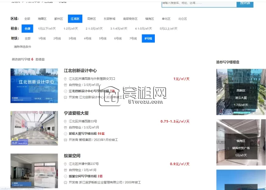Screen dimensions: 266x190
Task: Click property icon in 江北创新设计中心 row
Action: tap(65, 85)
